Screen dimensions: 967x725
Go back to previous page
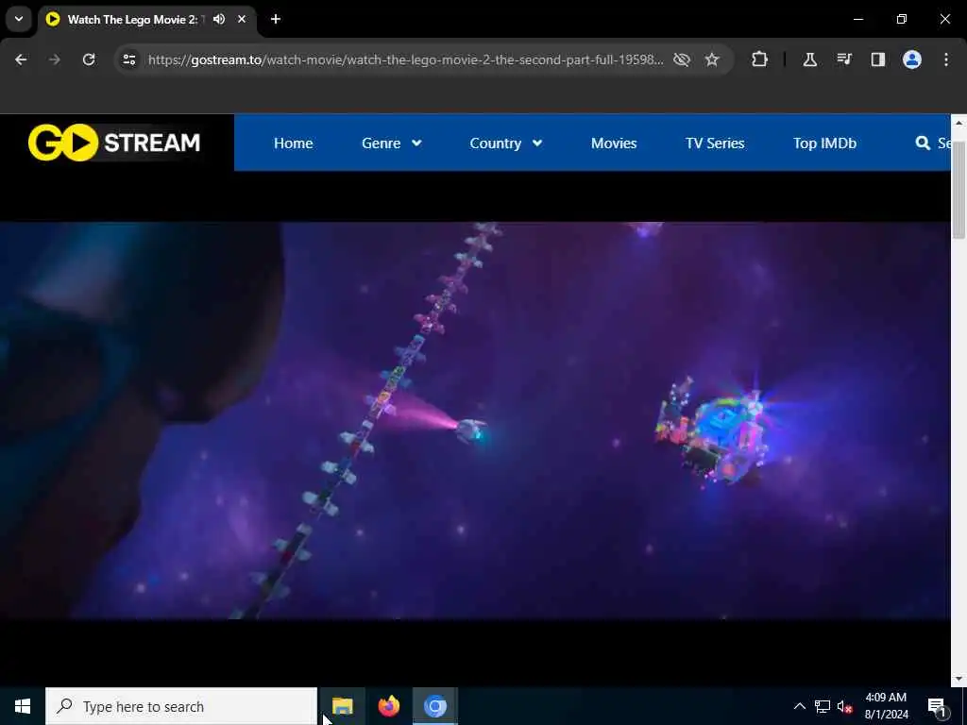pyautogui.click(x=21, y=59)
